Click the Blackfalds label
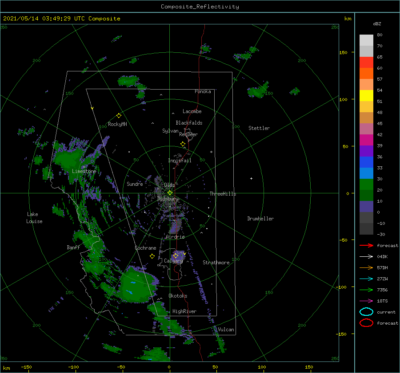Viewport: 400px width, 373px height. pos(189,123)
